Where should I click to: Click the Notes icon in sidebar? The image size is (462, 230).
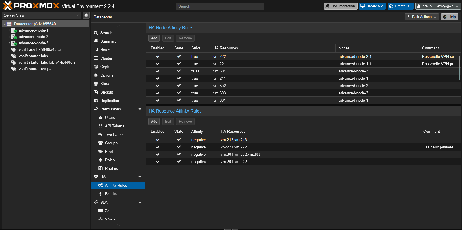[96, 50]
